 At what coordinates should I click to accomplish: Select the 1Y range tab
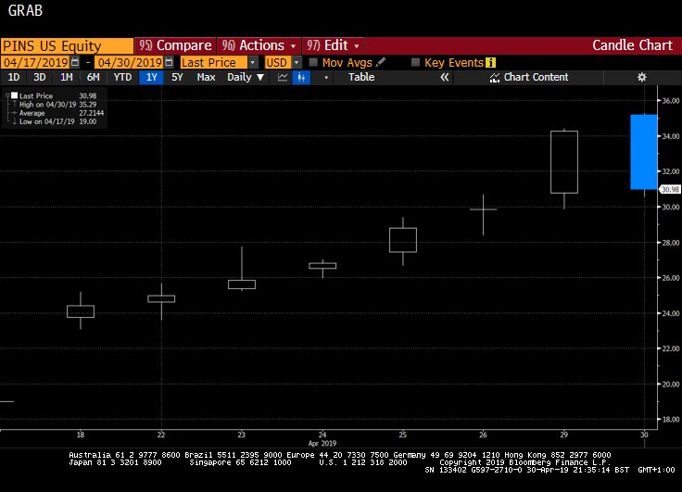click(151, 78)
